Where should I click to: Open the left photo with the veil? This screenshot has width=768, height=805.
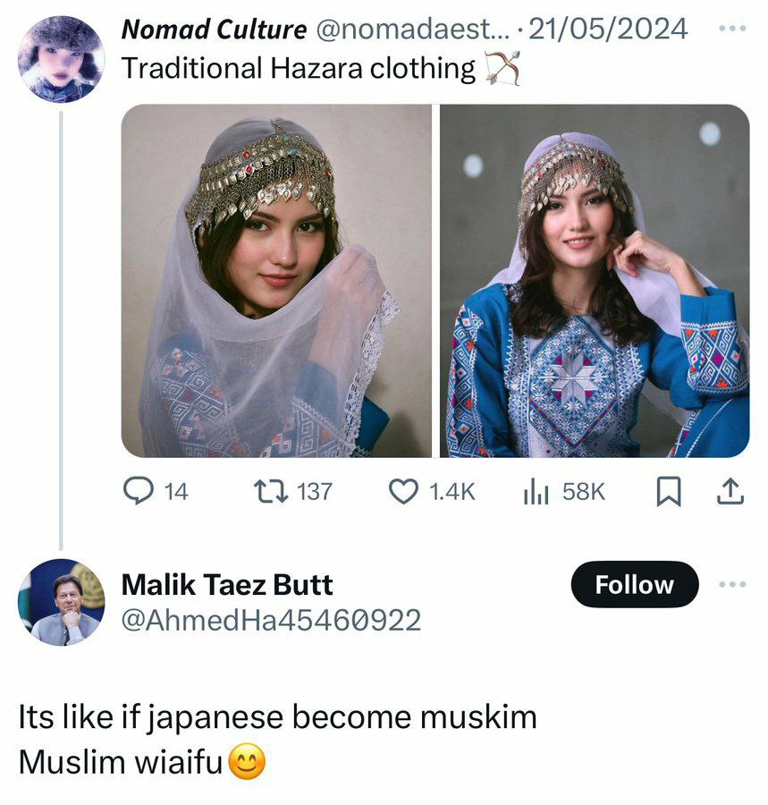click(275, 281)
